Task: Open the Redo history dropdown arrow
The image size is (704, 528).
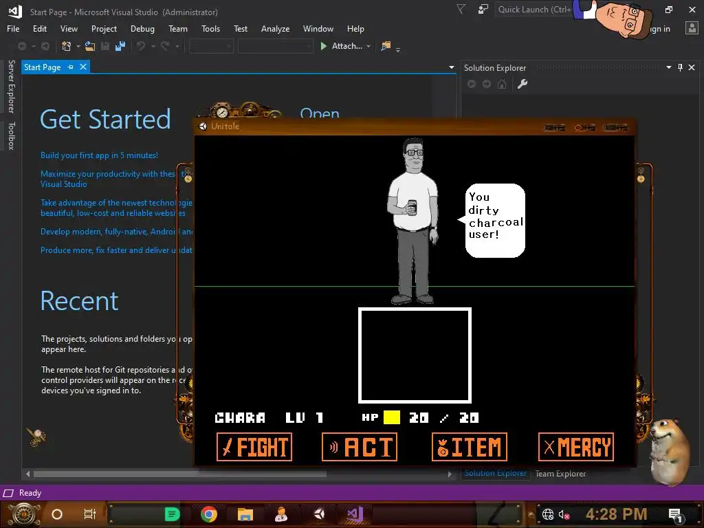Action: [x=177, y=46]
